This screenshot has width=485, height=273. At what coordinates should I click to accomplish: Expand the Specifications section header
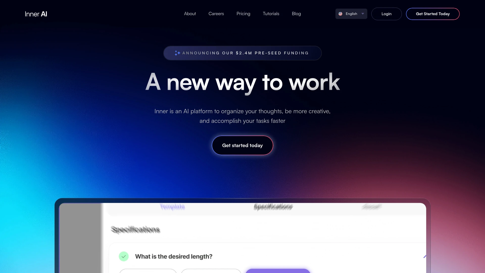135,230
